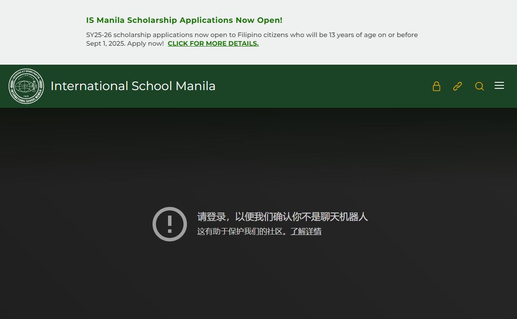Image resolution: width=517 pixels, height=319 pixels.
Task: Open the lock login icon
Action: pos(436,86)
